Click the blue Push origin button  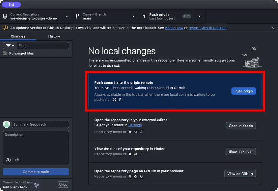click(244, 91)
